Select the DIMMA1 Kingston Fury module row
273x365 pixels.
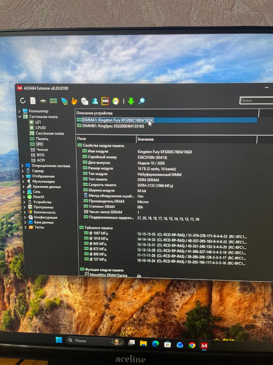(x=166, y=120)
